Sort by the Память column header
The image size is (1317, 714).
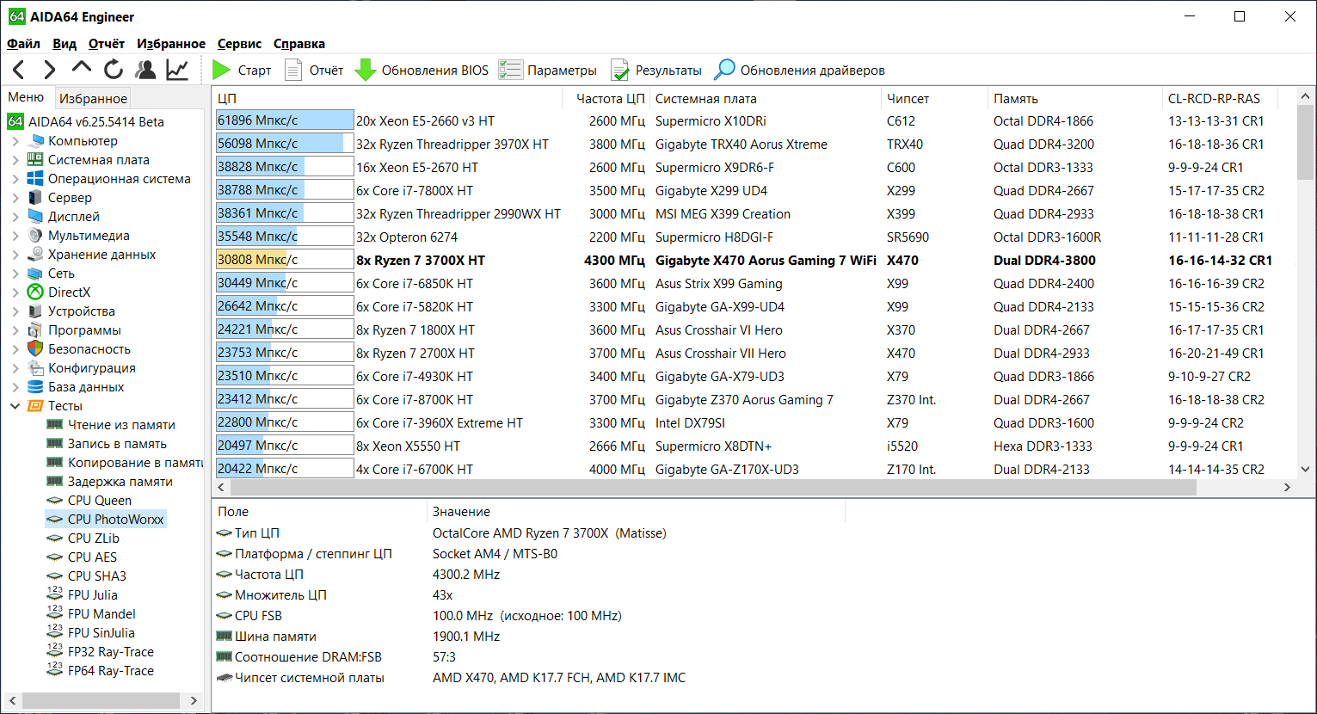pyautogui.click(x=1075, y=98)
